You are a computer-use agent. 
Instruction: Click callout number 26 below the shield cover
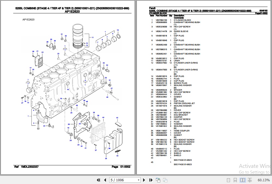coord(106,159)
